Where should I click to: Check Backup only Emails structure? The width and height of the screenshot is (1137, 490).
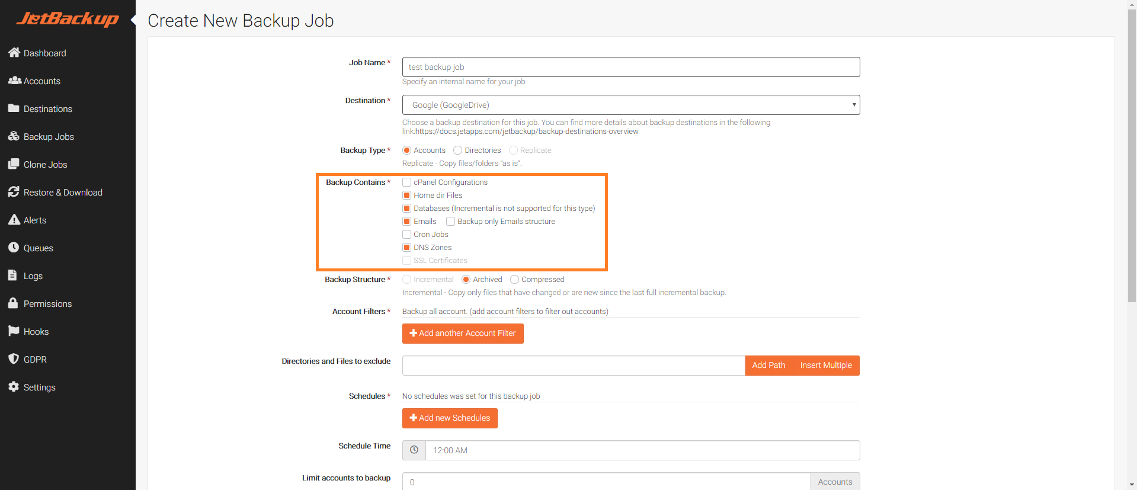[x=450, y=222]
